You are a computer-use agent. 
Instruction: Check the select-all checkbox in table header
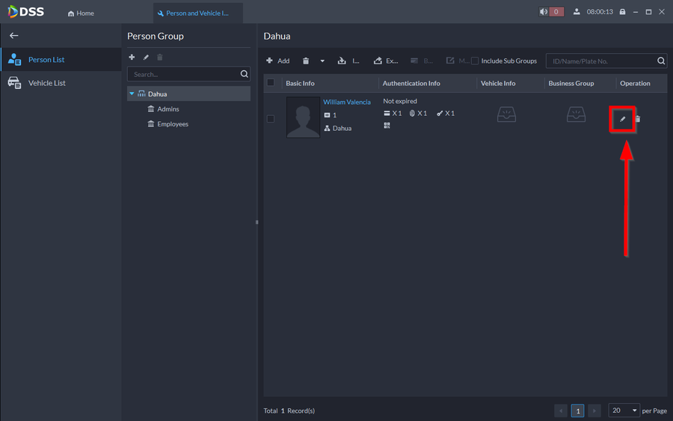271,83
